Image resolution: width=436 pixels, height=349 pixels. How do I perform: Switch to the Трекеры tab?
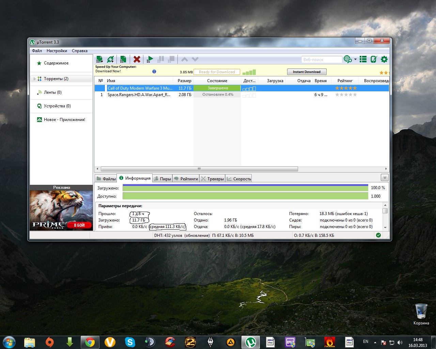213,179
